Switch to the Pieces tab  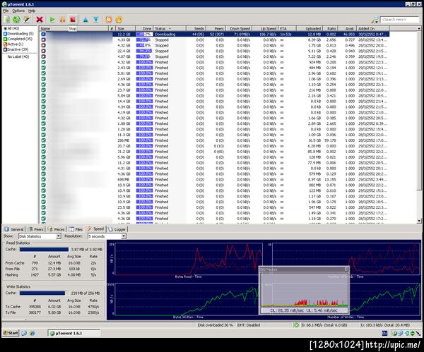(x=56, y=229)
